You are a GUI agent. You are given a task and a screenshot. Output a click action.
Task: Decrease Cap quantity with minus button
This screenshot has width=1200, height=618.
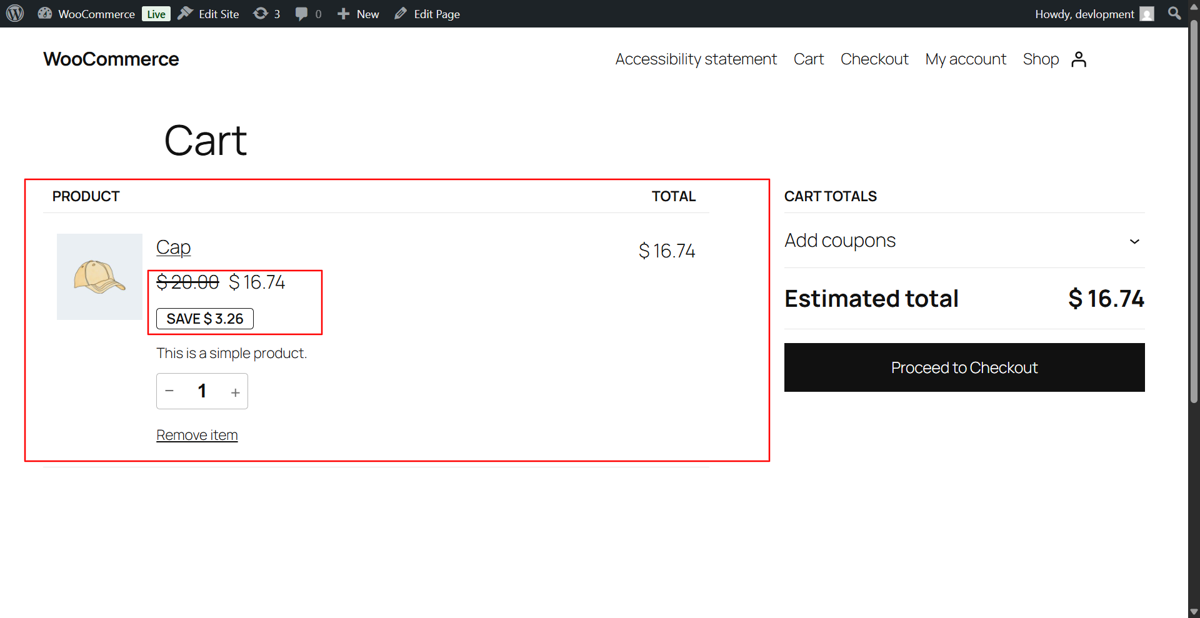tap(169, 391)
